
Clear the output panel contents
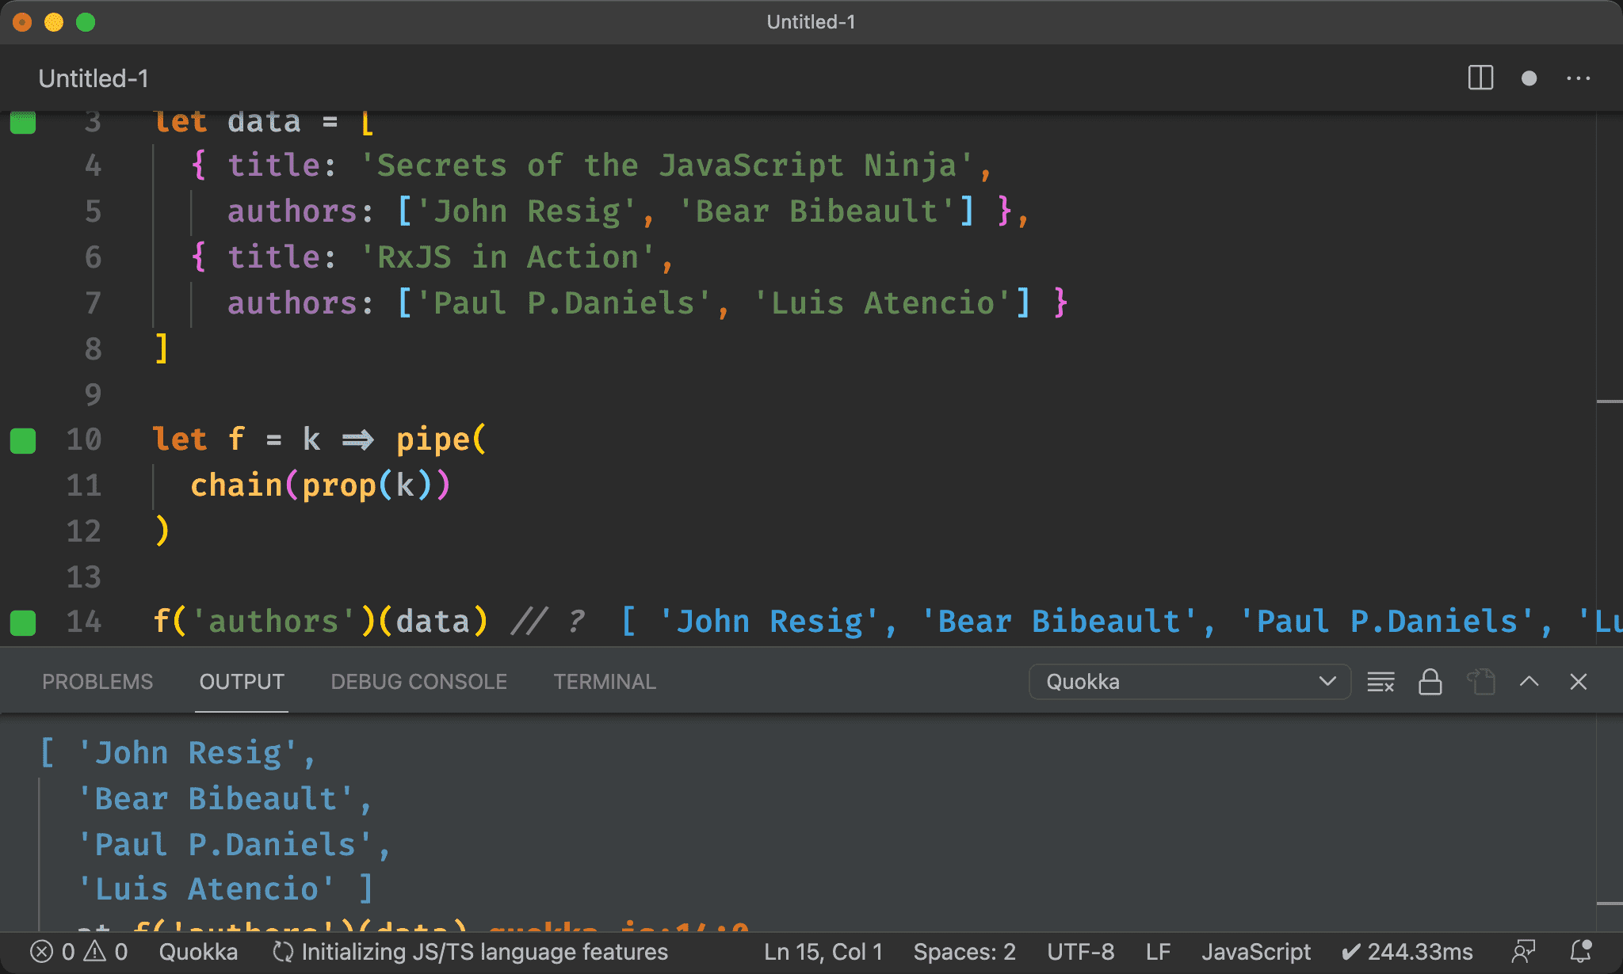point(1381,682)
